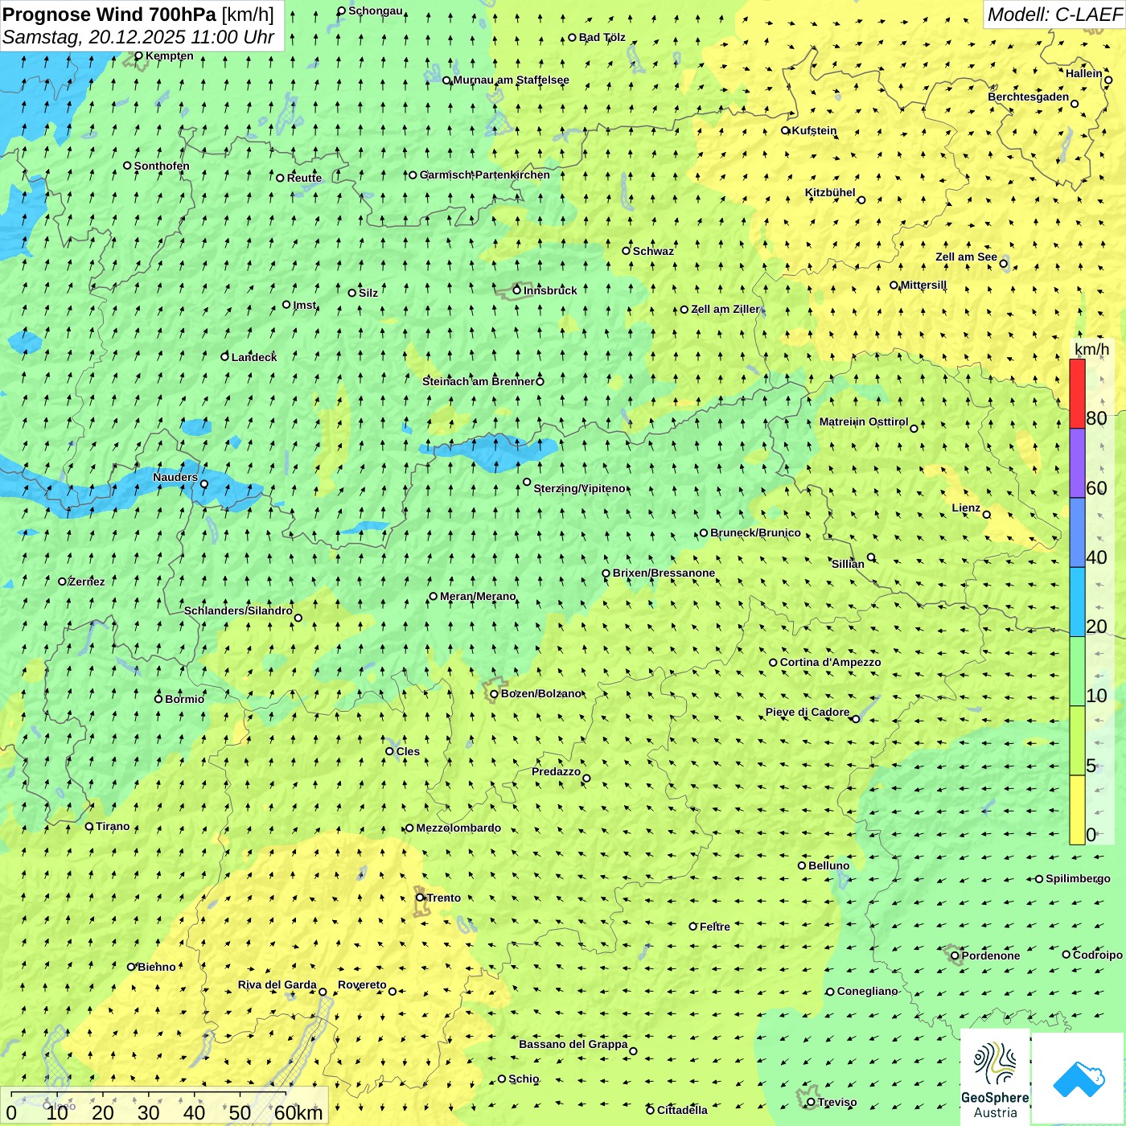Click the Tirano city marker

click(x=89, y=826)
